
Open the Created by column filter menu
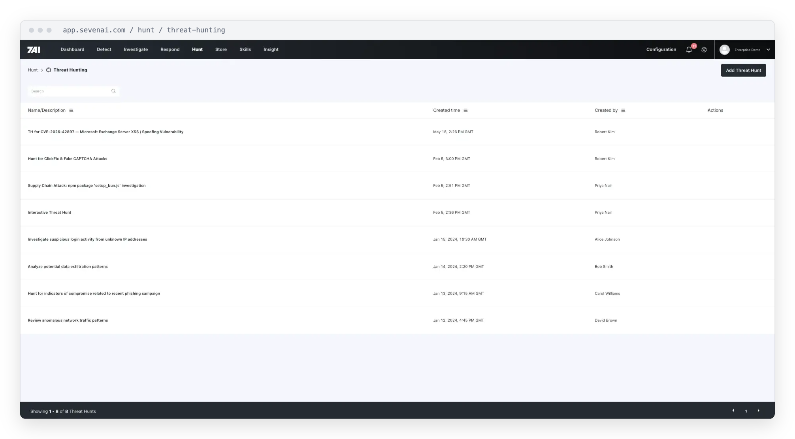click(623, 110)
